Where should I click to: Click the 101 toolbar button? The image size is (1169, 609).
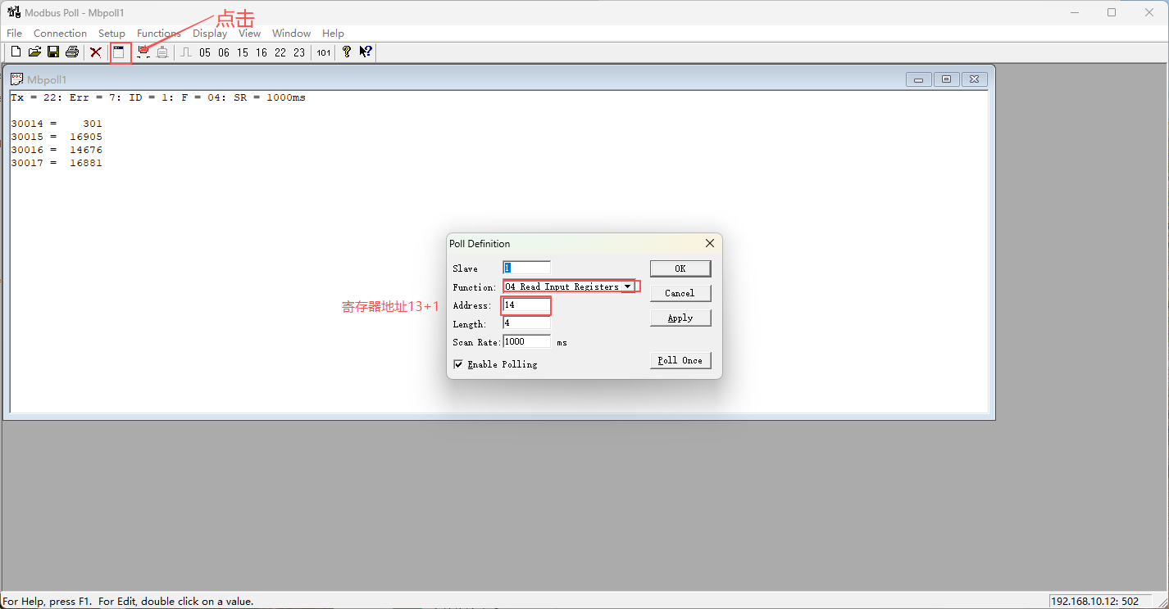324,52
